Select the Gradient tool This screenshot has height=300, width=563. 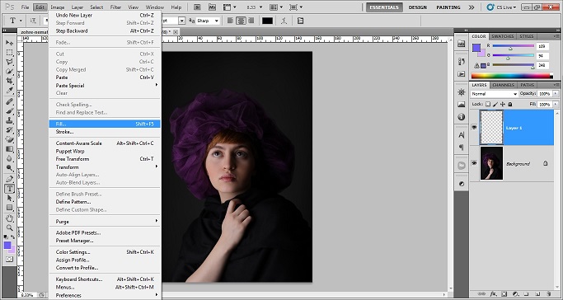click(x=9, y=149)
